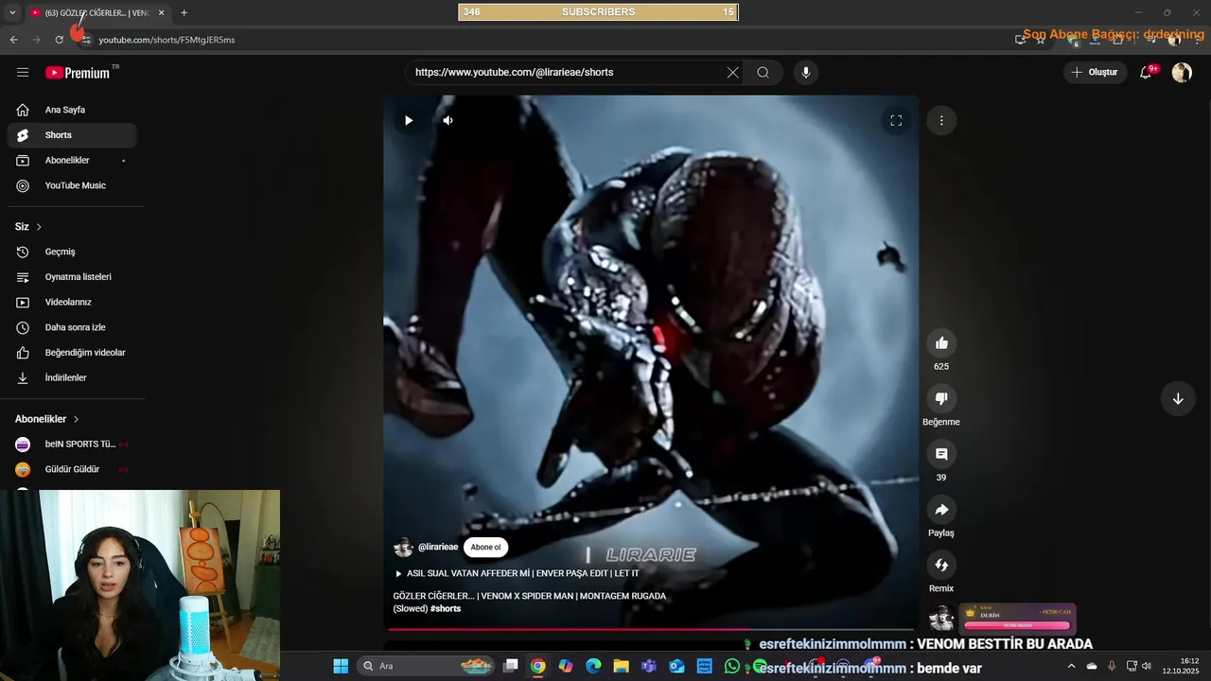Share the Short with Paylaş
Screen dimensions: 1211x681
[941, 510]
